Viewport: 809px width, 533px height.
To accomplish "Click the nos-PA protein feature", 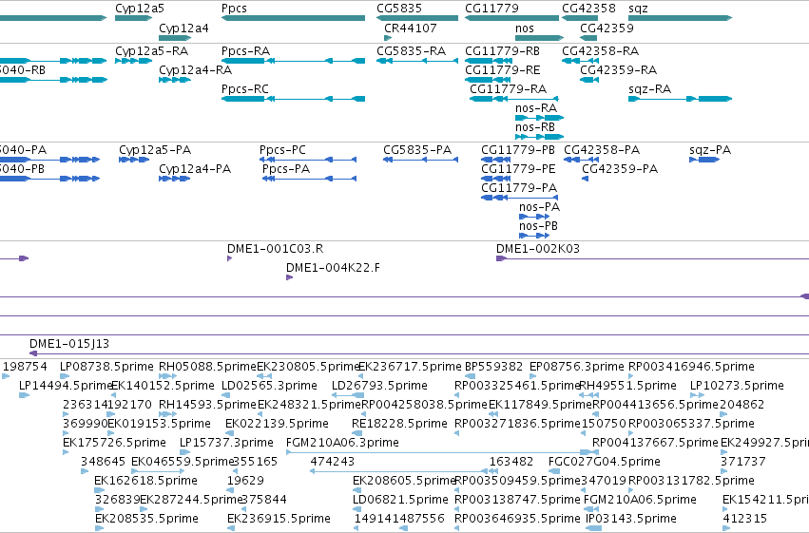I will point(534,217).
